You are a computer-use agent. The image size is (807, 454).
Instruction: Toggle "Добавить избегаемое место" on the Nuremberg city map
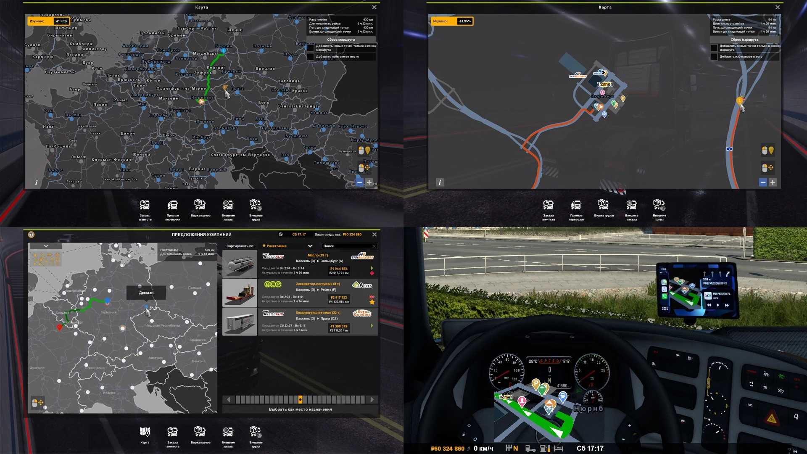(714, 56)
